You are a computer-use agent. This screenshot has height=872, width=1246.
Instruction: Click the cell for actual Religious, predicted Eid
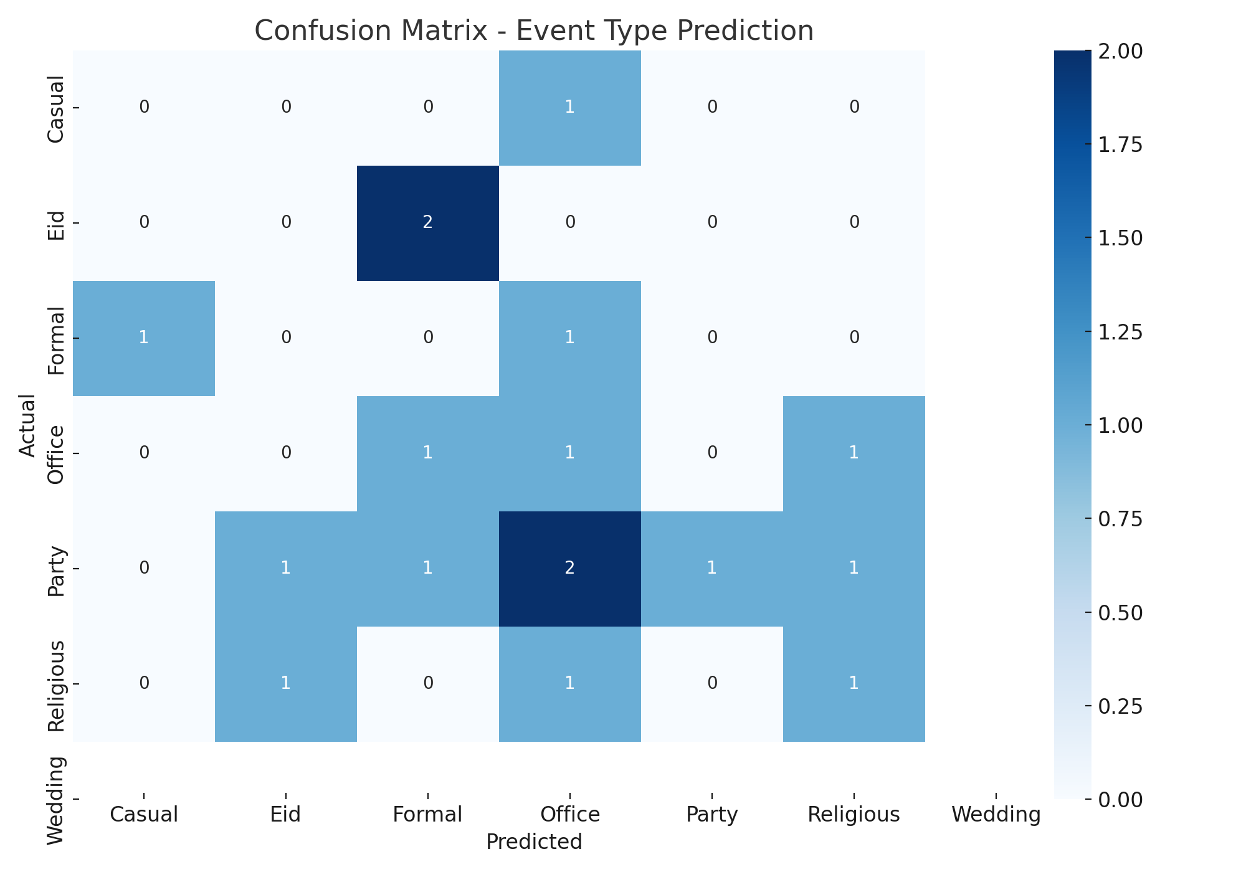285,683
